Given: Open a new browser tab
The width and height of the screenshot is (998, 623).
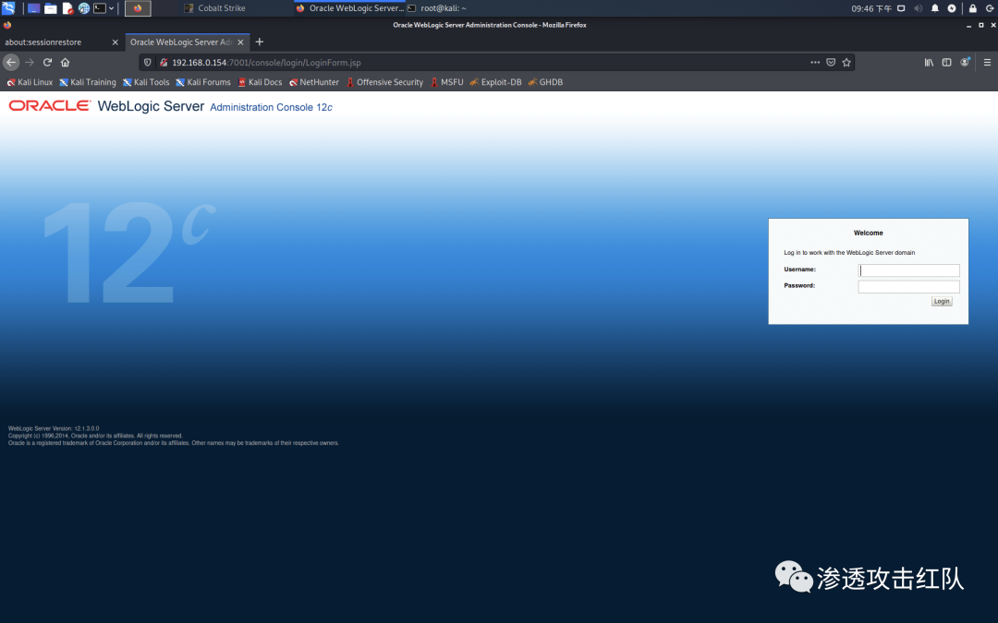Looking at the screenshot, I should [259, 42].
